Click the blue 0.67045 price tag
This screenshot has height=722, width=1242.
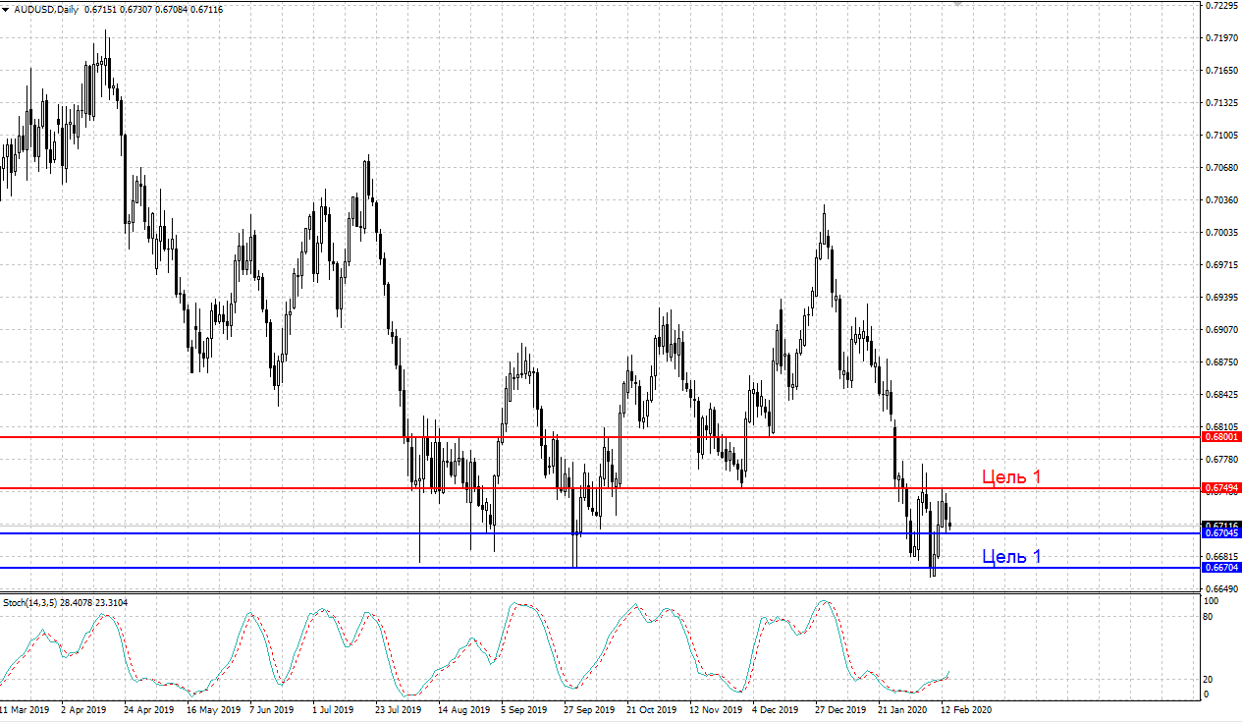tap(1220, 533)
